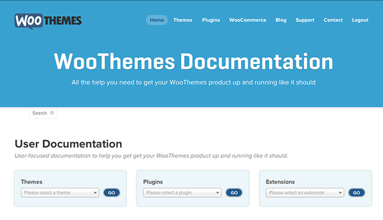
Task: Click GO button in Extensions box
Action: point(356,193)
